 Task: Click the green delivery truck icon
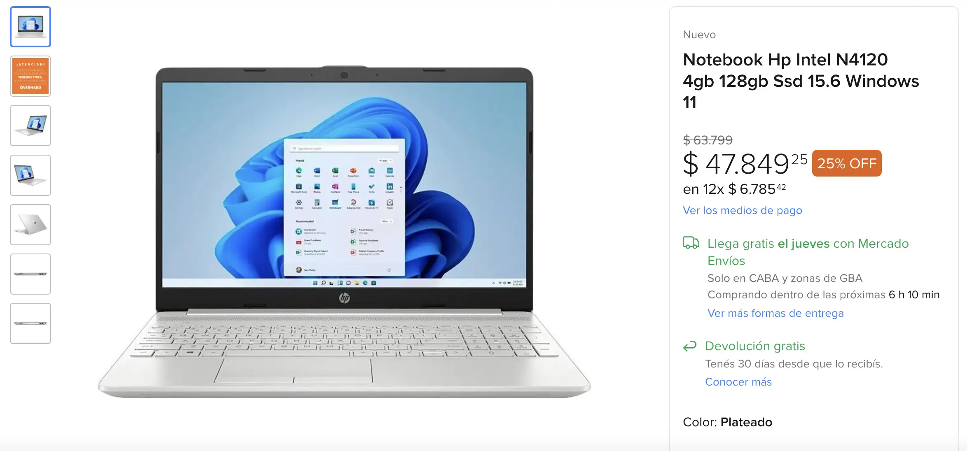coord(691,243)
